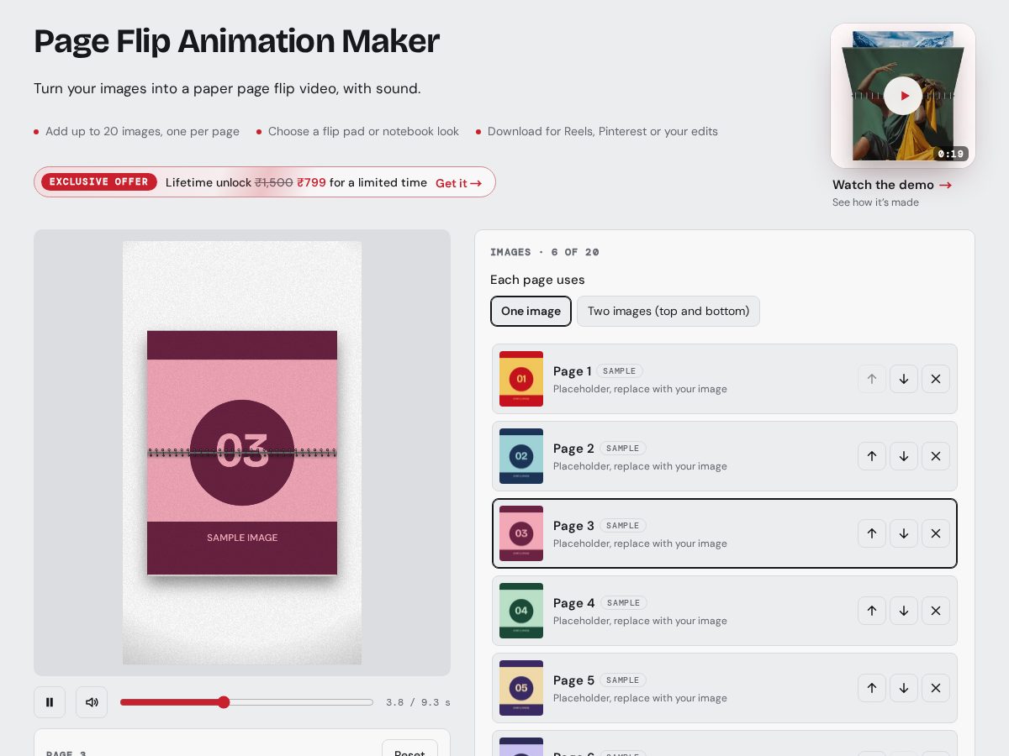Select the Page 1 row title
The height and width of the screenshot is (756, 1009).
572,371
